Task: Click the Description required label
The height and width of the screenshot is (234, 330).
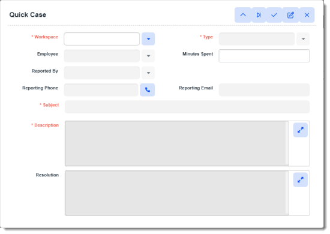Action: tap(45, 125)
